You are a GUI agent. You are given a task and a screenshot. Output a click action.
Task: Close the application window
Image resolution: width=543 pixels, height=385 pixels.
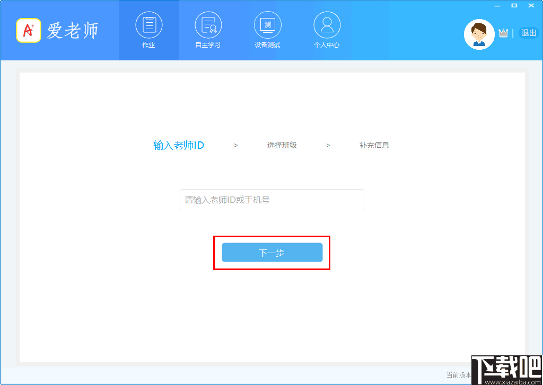(x=531, y=5)
